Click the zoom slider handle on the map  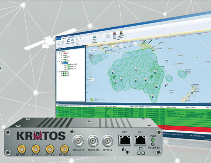[91, 73]
